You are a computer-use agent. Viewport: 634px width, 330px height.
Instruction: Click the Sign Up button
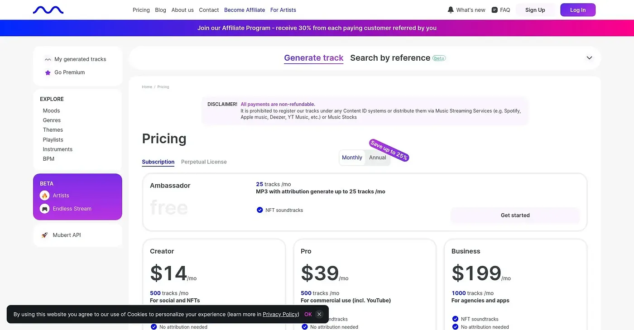[x=535, y=10]
